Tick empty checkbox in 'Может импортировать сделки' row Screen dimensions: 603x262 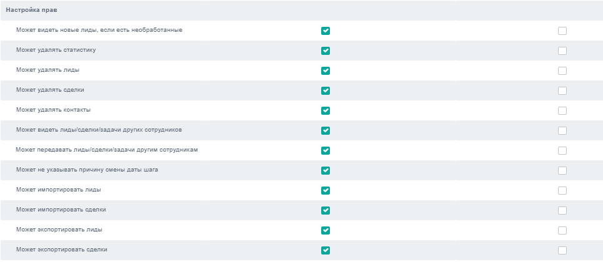(x=562, y=210)
